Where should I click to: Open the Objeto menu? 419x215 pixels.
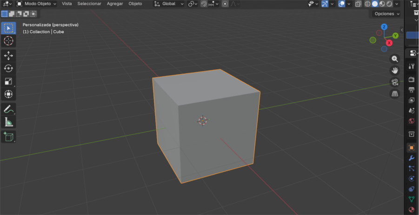coord(135,4)
